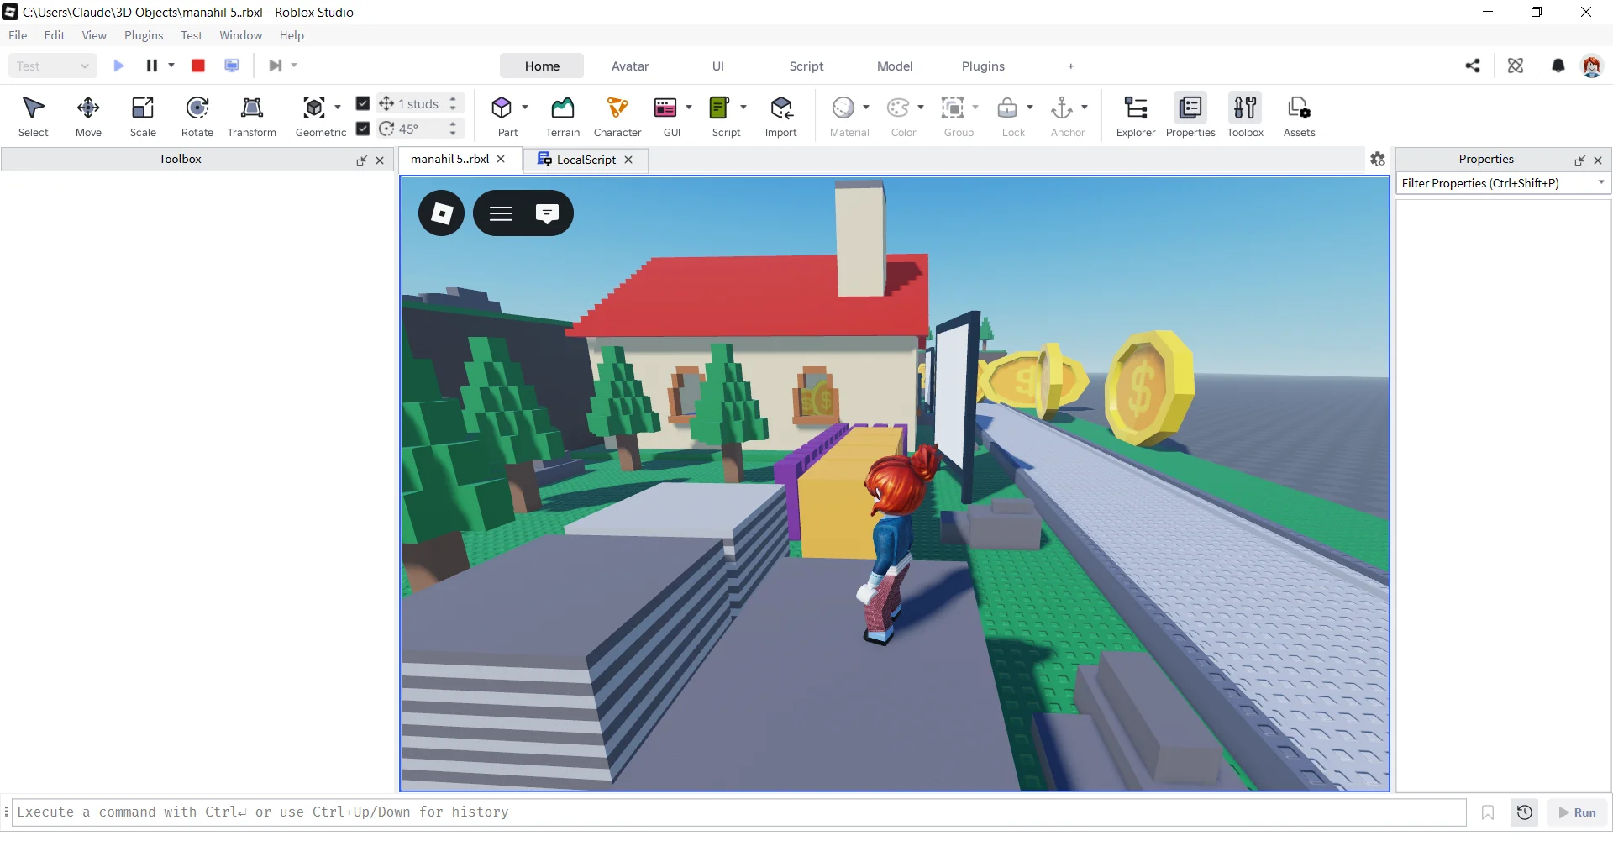The image size is (1613, 841).
Task: Click the Run command button
Action: coord(1577,812)
